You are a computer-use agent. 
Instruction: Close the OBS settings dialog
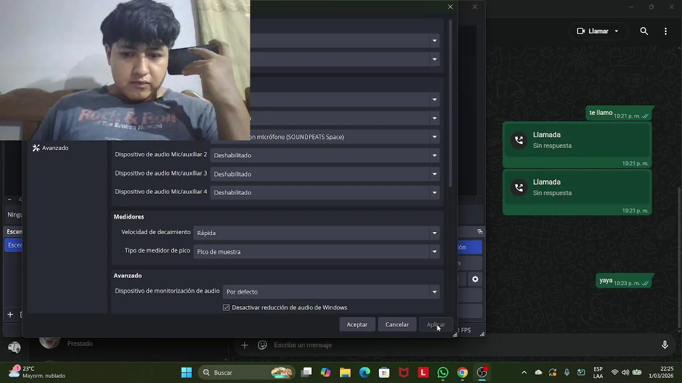tap(450, 7)
